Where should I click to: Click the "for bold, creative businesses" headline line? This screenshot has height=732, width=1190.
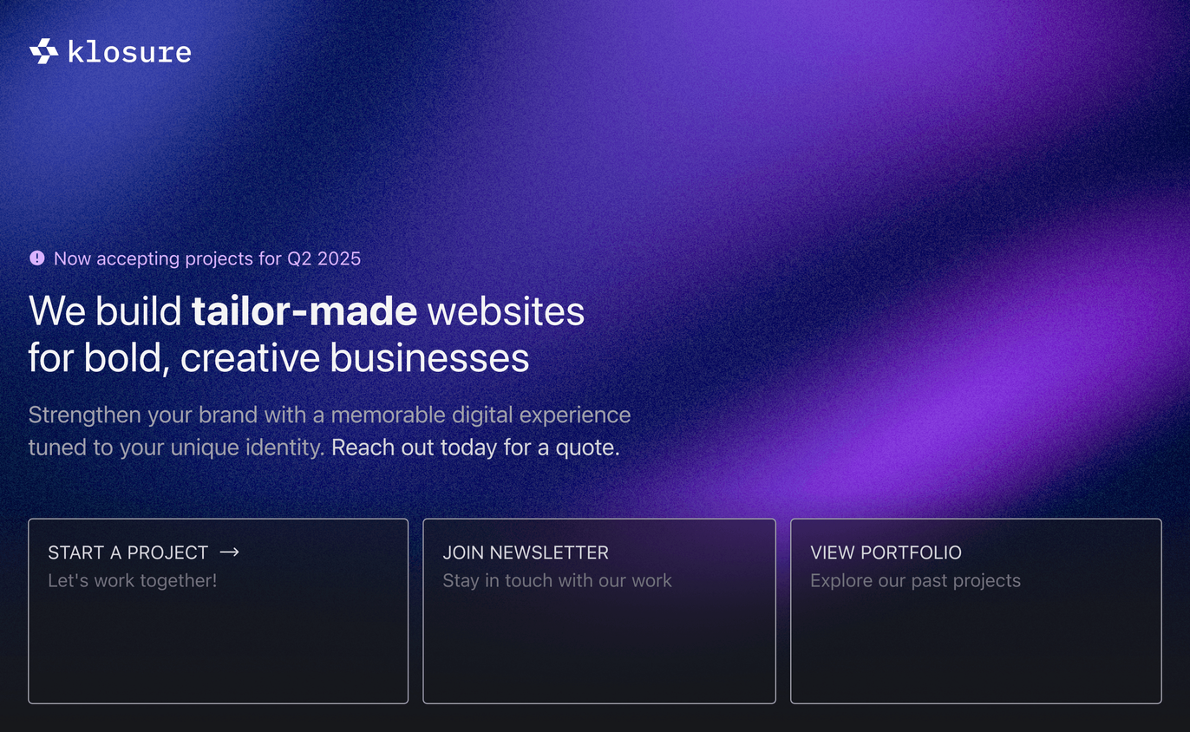(278, 358)
